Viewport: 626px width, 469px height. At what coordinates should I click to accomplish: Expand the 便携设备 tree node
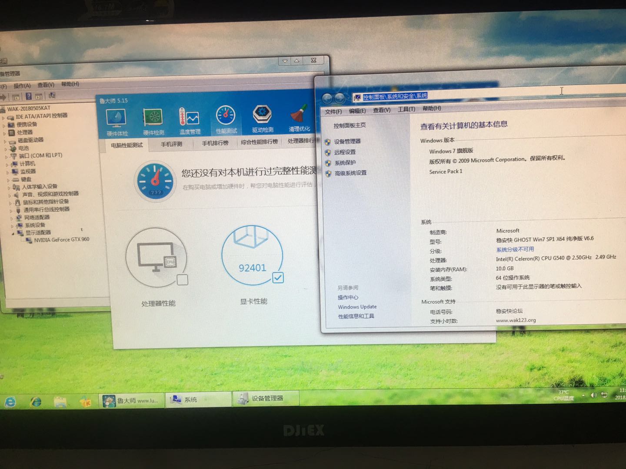click(4, 126)
